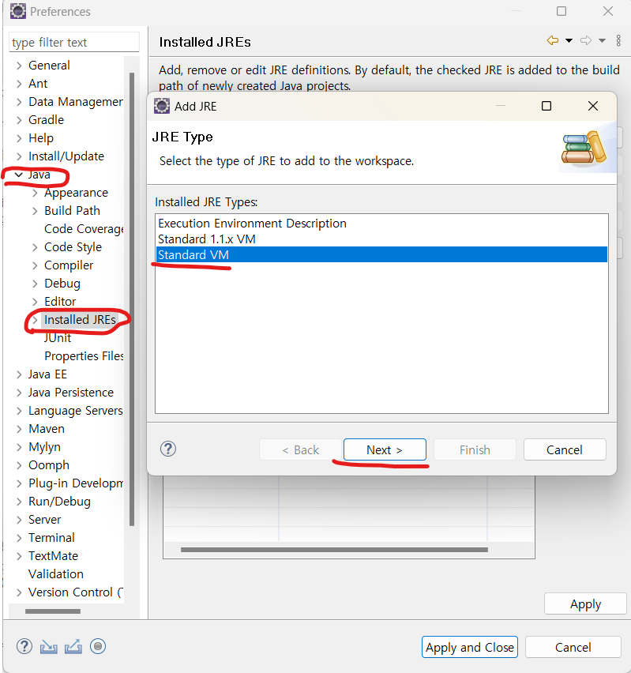Expand the Gradle preferences node

19,120
